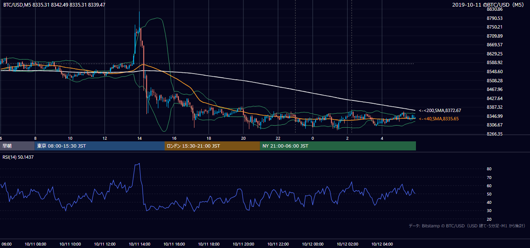Click price axis value 8750.21
The width and height of the screenshot is (530, 248).
tap(494, 27)
